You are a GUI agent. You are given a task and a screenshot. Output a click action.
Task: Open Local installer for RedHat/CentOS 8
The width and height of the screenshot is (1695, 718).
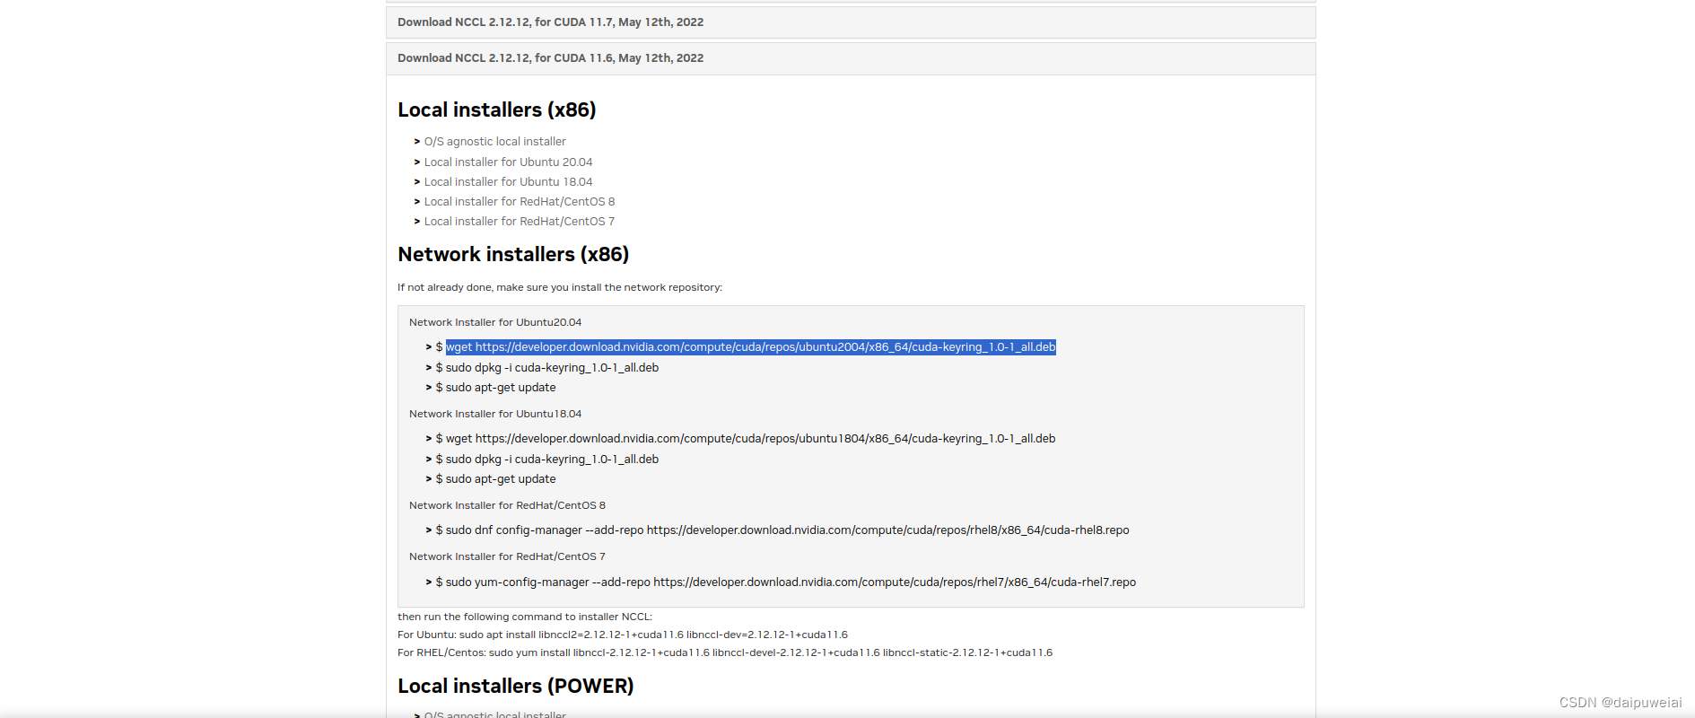[520, 202]
